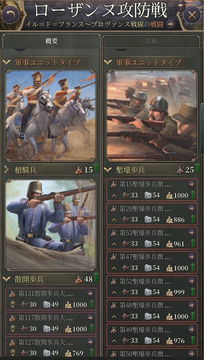Image resolution: width=204 pixels, height=360 pixels.
Task: Switch to the 詳細 tab
Action: click(151, 41)
